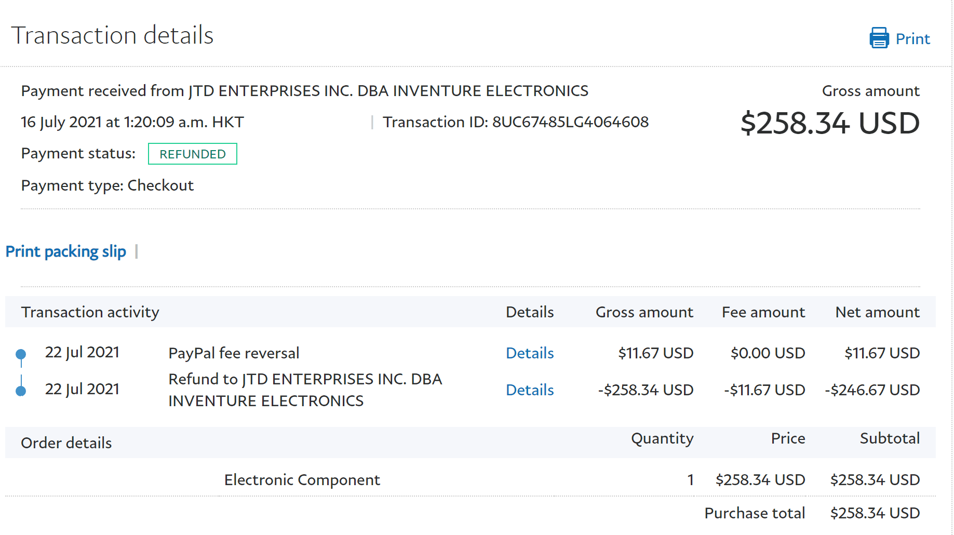Click the large $258.34 USD gross amount
The height and width of the screenshot is (535, 954).
pos(829,124)
